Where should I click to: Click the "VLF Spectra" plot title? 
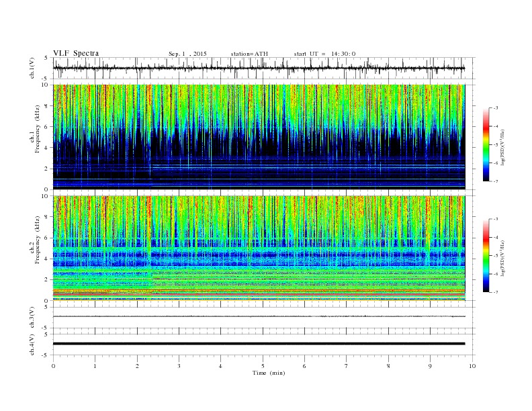coord(76,53)
